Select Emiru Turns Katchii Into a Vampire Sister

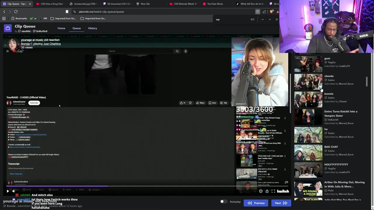[341, 113]
